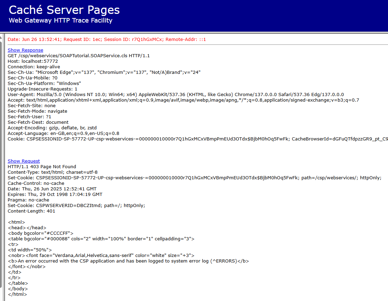Open the Show Request link
The height and width of the screenshot is (301, 388).
point(24,161)
